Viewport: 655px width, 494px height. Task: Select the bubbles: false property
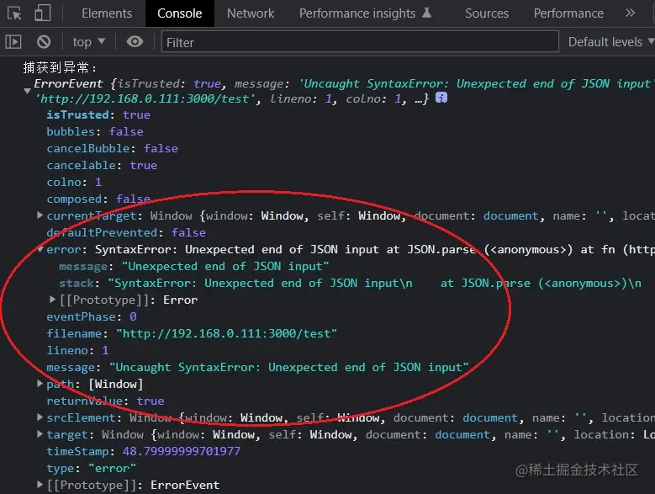95,131
